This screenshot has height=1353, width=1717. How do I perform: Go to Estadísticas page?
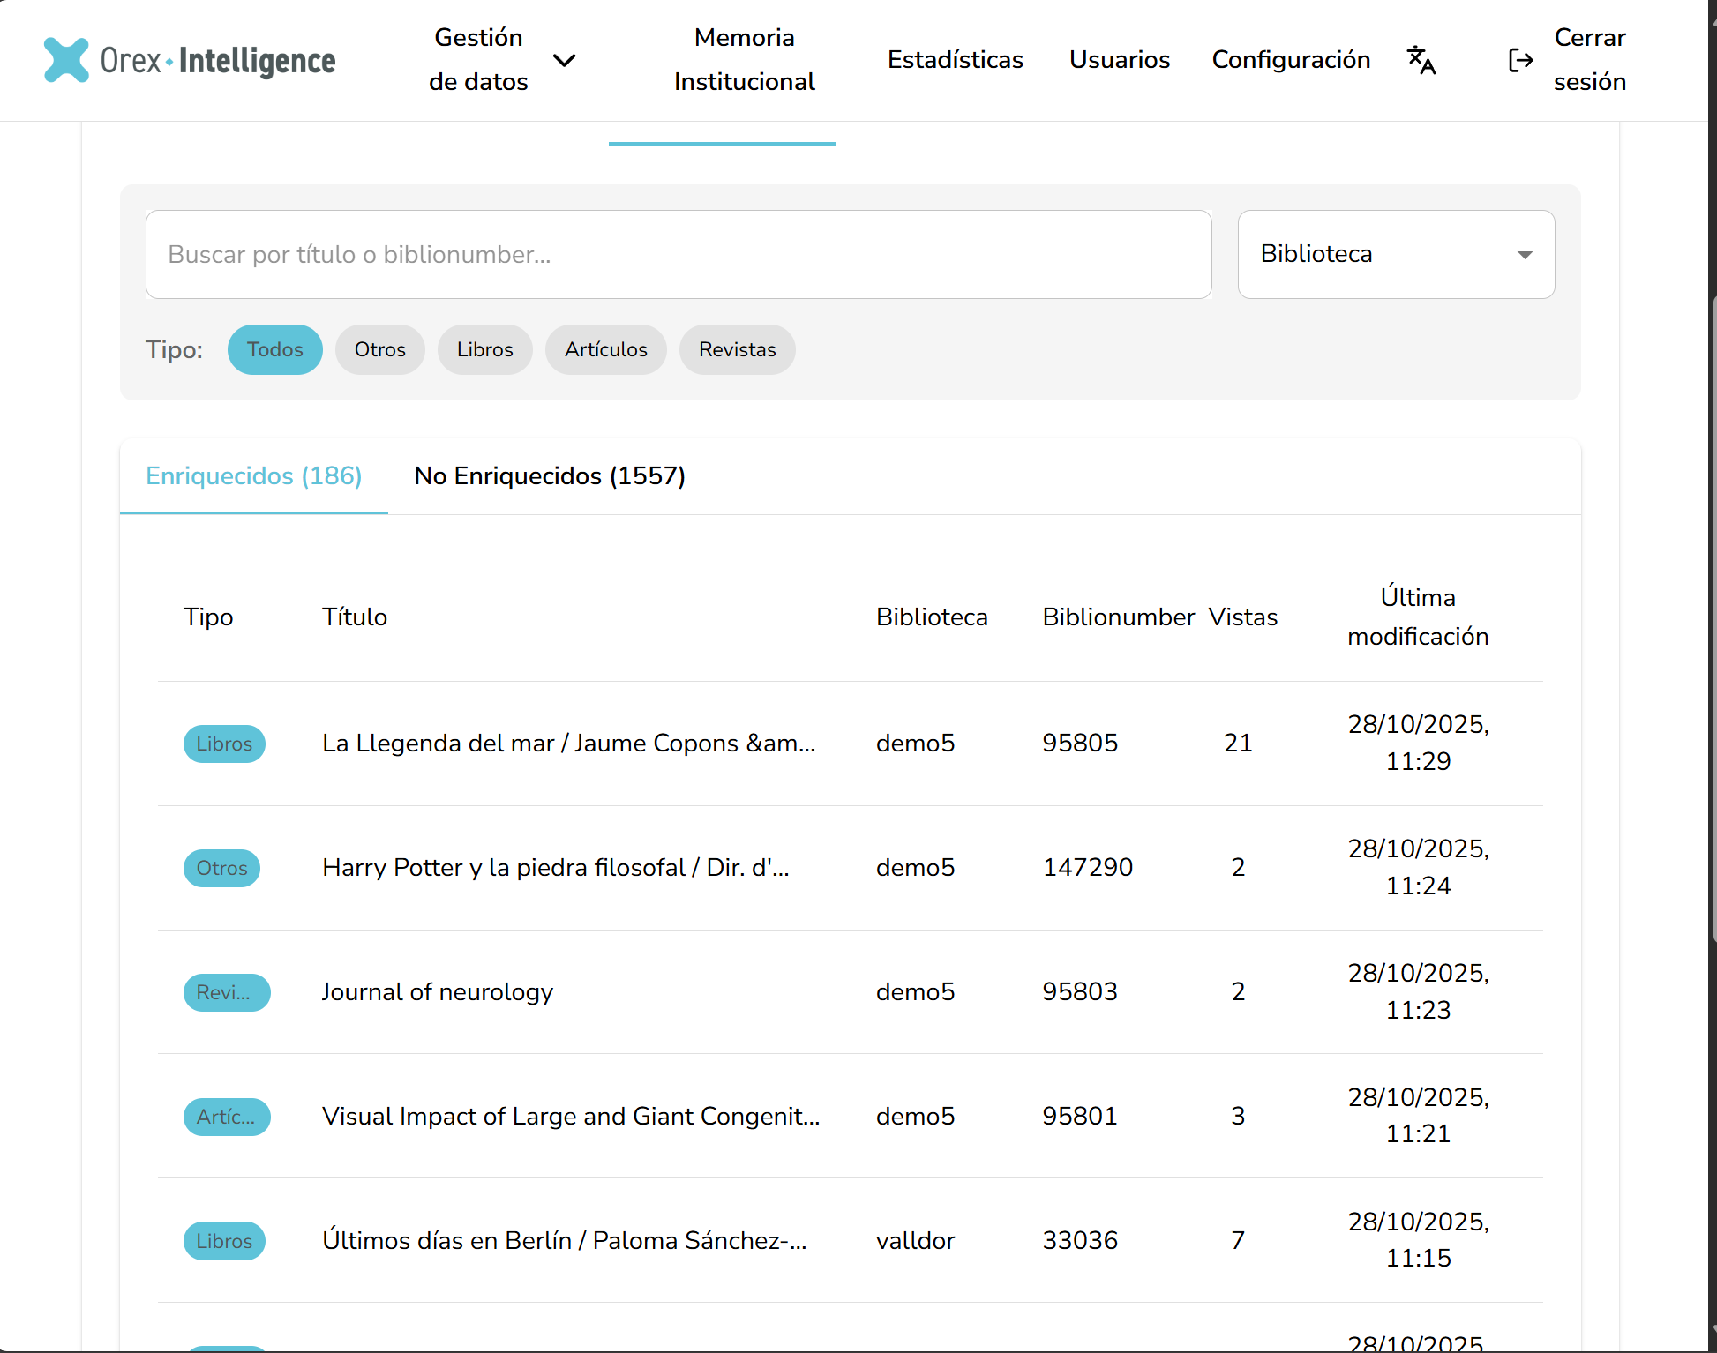(955, 60)
